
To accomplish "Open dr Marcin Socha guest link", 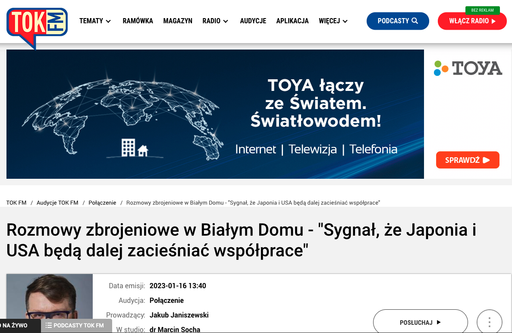I will (175, 330).
